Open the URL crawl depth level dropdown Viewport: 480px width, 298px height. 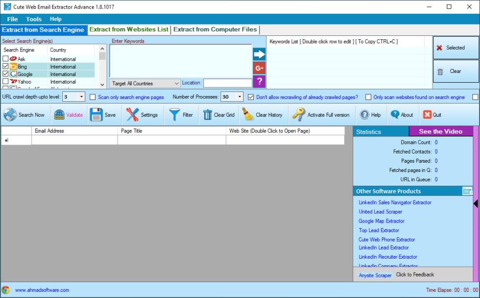(x=81, y=96)
